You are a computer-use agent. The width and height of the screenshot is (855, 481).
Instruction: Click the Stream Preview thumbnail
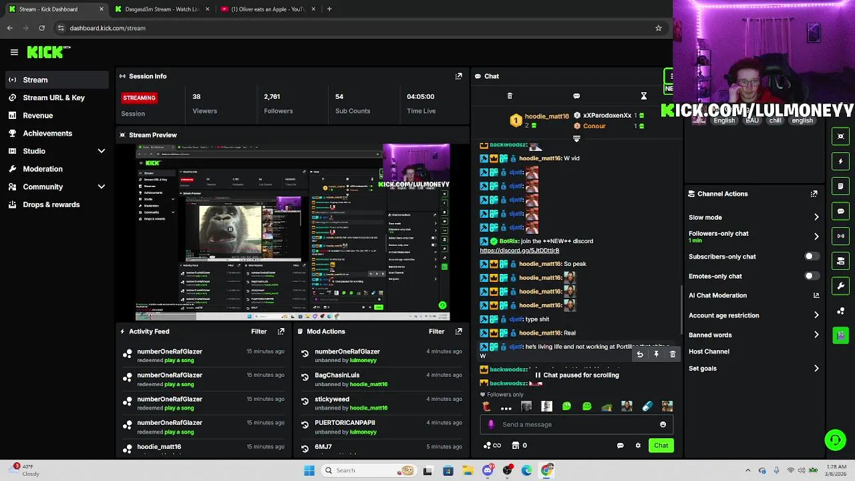coord(293,232)
